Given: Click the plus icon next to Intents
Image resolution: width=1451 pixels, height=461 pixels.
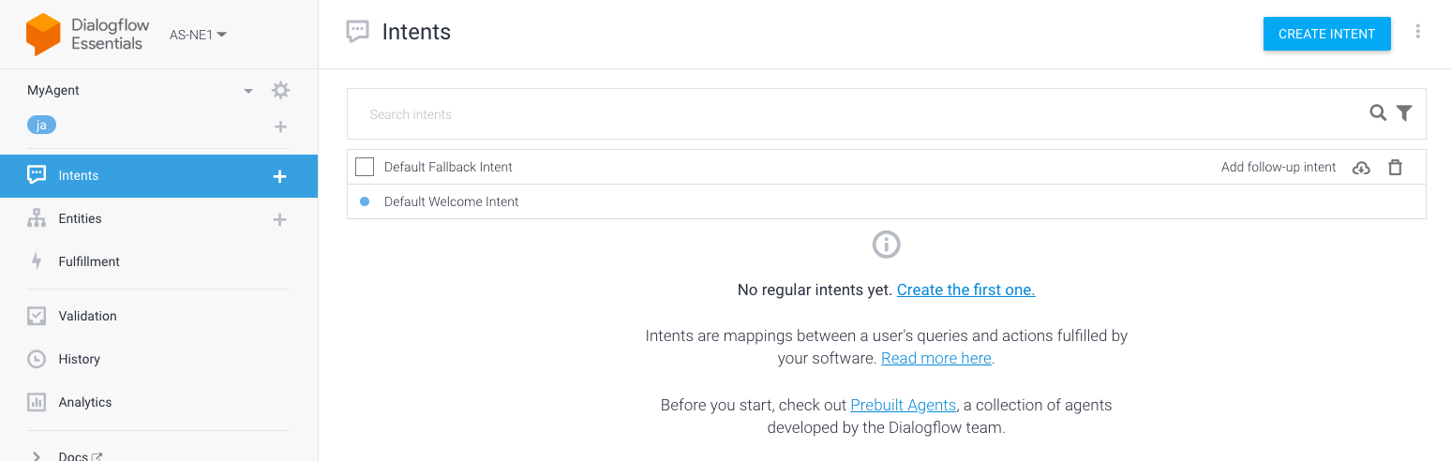Looking at the screenshot, I should tap(279, 176).
